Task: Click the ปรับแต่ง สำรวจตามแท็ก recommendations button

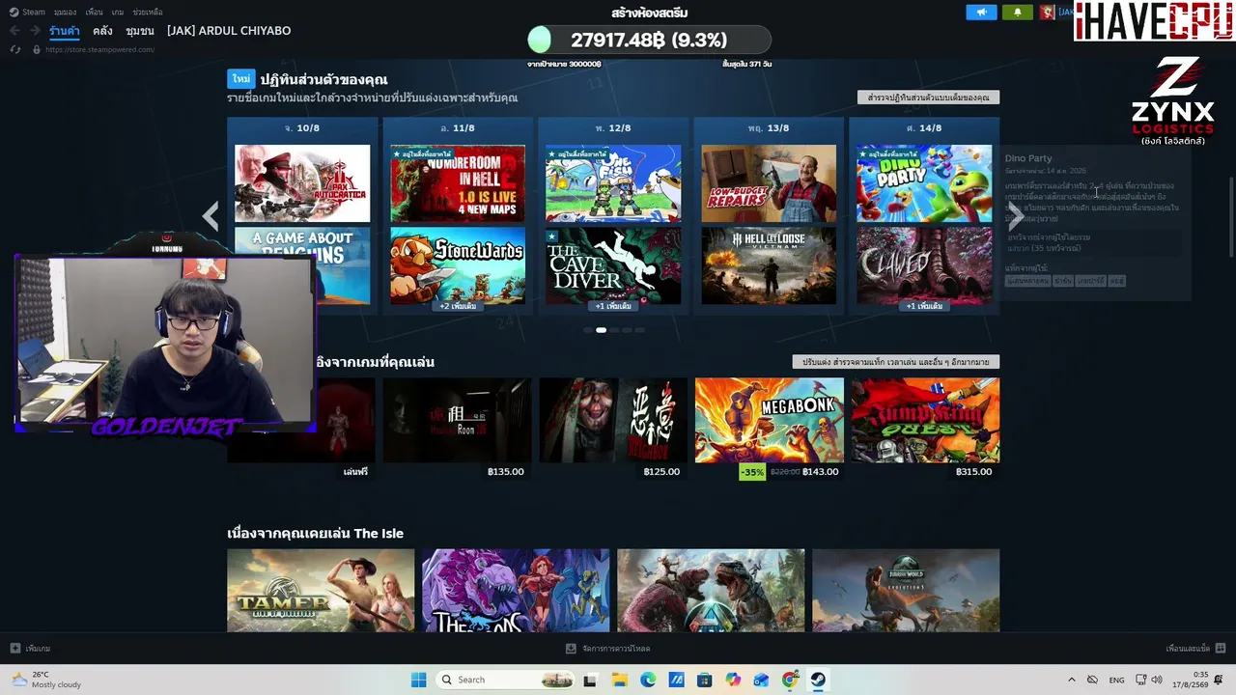Action: point(896,362)
